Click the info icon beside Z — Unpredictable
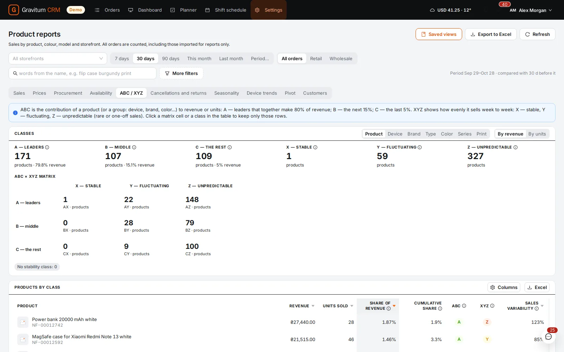The width and height of the screenshot is (564, 352). click(515, 147)
